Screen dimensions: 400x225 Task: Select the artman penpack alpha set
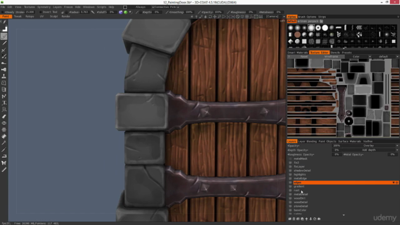tap(308, 21)
